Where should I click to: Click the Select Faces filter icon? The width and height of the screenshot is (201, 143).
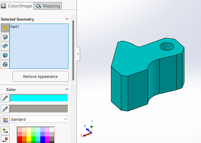pyautogui.click(x=5, y=37)
